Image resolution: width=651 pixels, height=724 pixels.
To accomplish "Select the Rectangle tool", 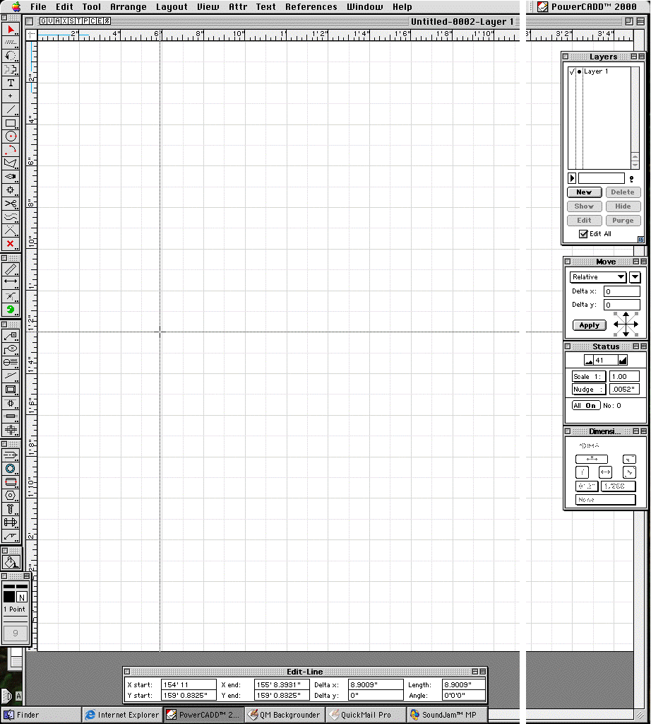I will [11, 123].
